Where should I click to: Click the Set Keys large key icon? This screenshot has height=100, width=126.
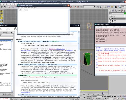click(x=84, y=97)
